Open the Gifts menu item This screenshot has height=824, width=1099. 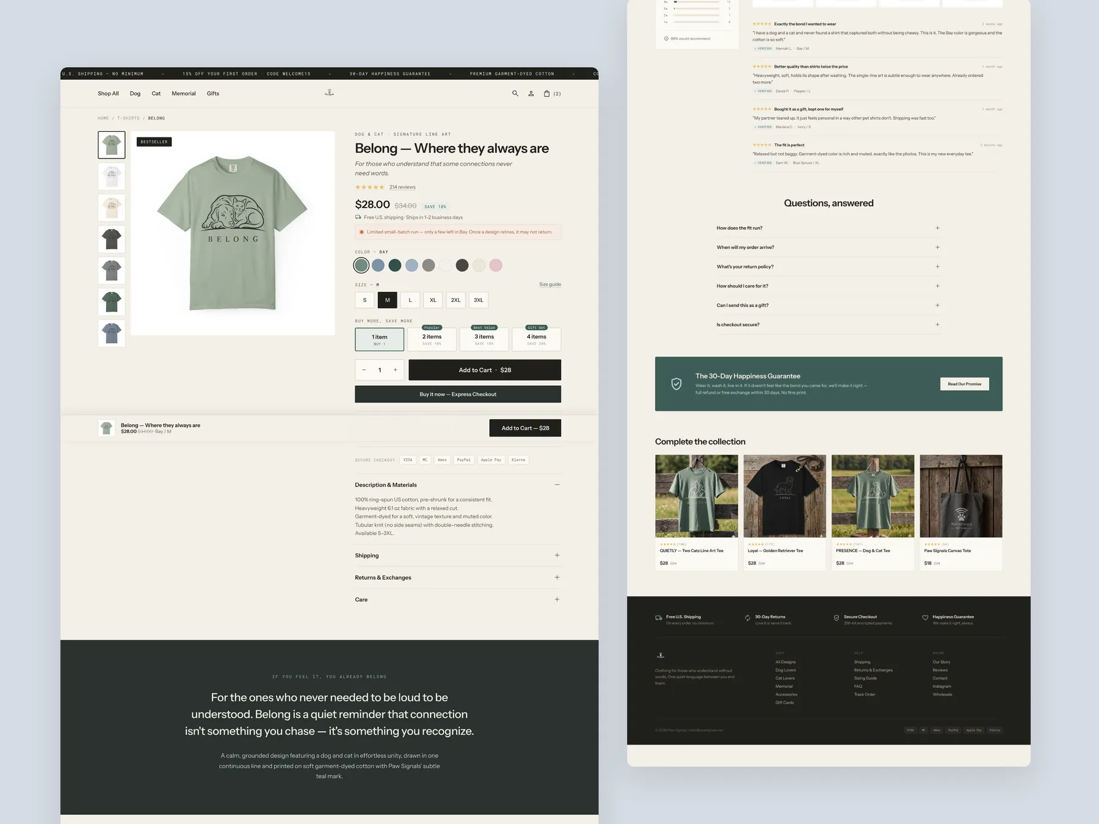coord(213,93)
